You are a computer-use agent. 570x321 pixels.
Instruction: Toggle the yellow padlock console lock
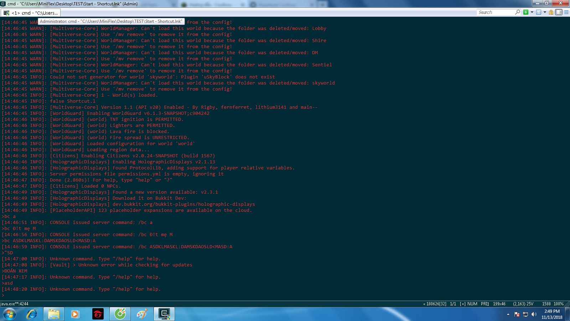coord(551,12)
